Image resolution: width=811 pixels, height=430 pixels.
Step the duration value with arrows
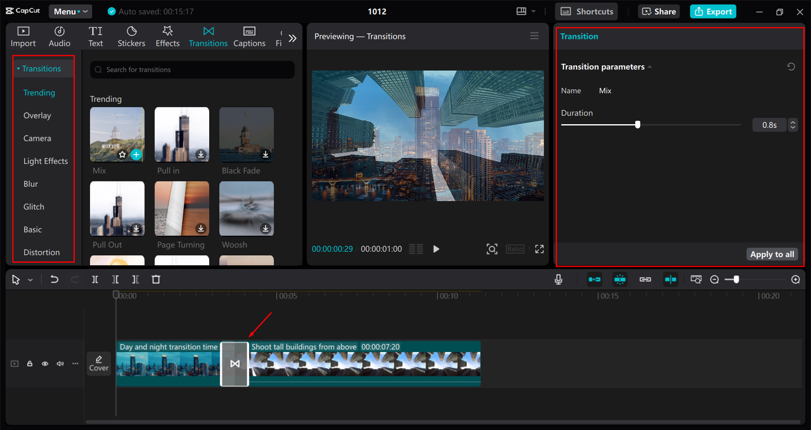coord(793,125)
